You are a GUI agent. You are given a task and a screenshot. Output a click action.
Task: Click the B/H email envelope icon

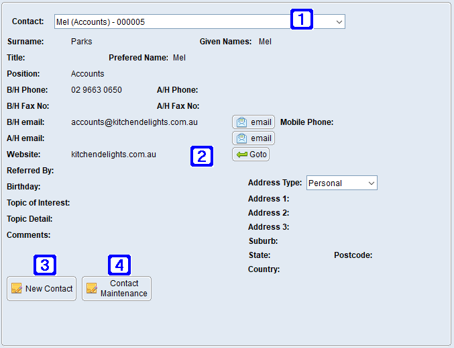click(241, 122)
